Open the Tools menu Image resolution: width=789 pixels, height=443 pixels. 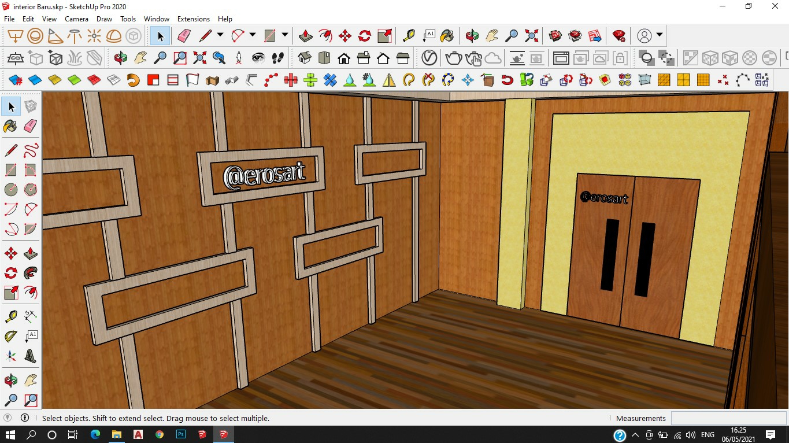pyautogui.click(x=128, y=19)
